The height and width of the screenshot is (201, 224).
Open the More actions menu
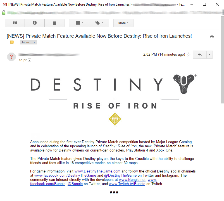pos(123,23)
